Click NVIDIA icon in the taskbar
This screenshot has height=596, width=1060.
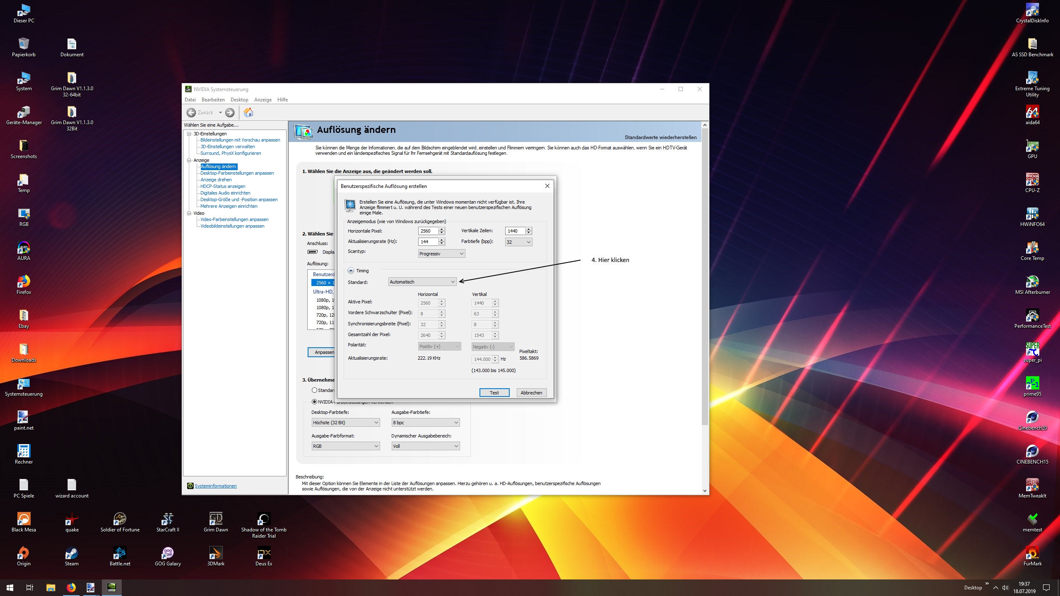(111, 587)
